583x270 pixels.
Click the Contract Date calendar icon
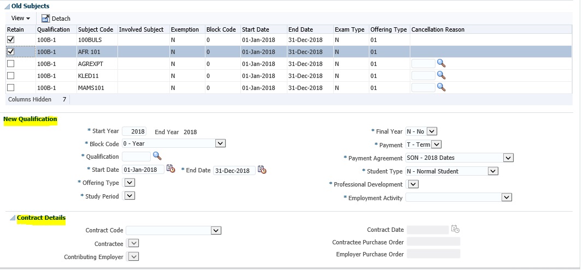pyautogui.click(x=455, y=230)
